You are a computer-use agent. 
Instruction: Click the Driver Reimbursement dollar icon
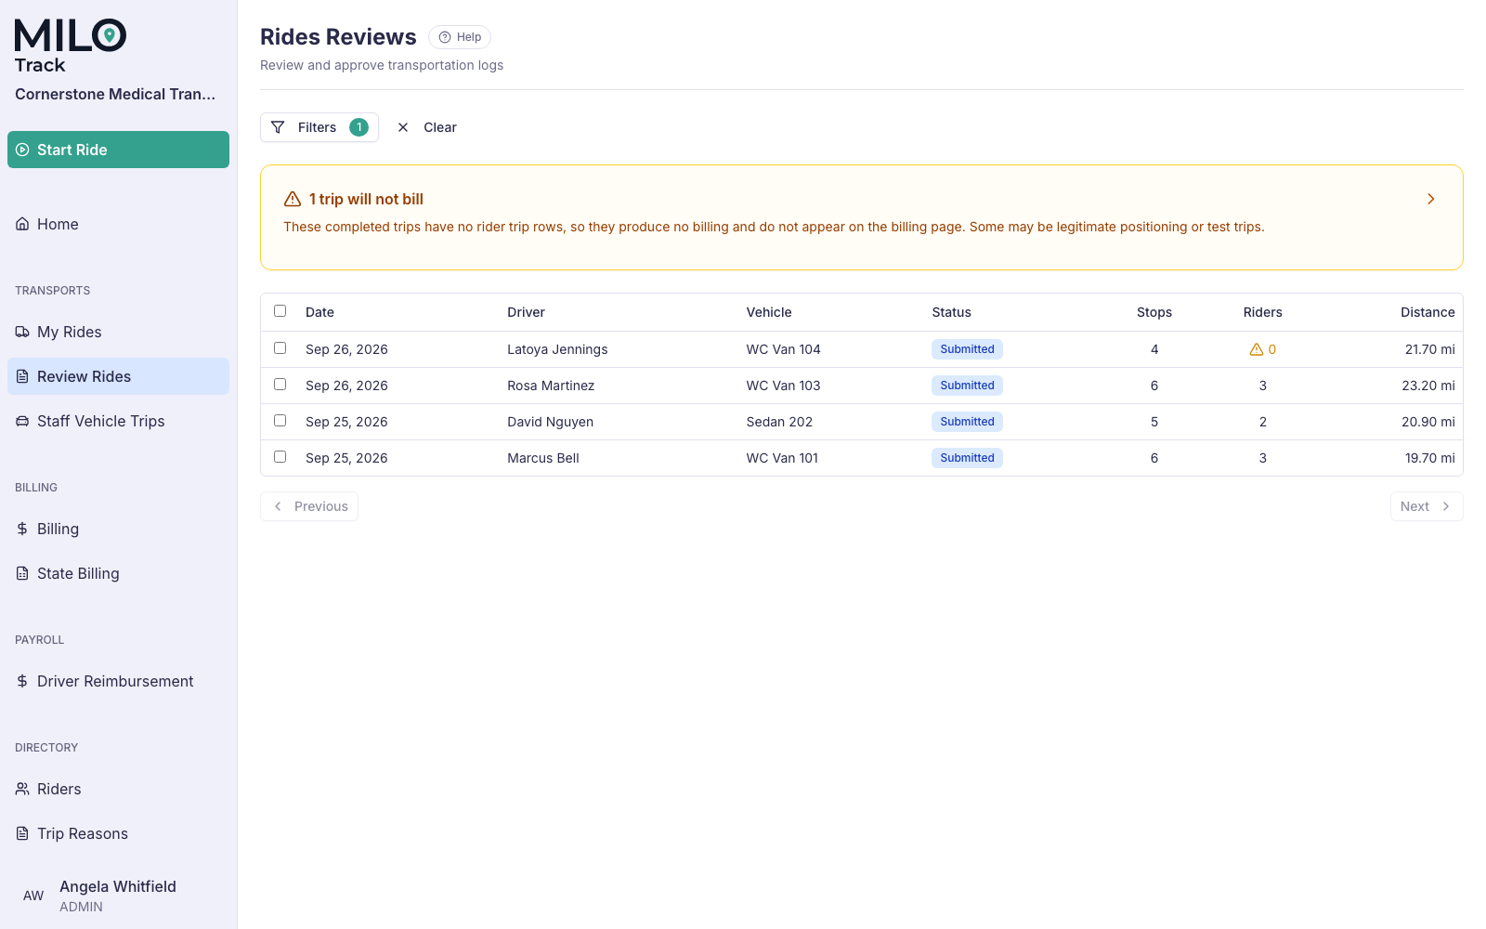click(x=22, y=681)
